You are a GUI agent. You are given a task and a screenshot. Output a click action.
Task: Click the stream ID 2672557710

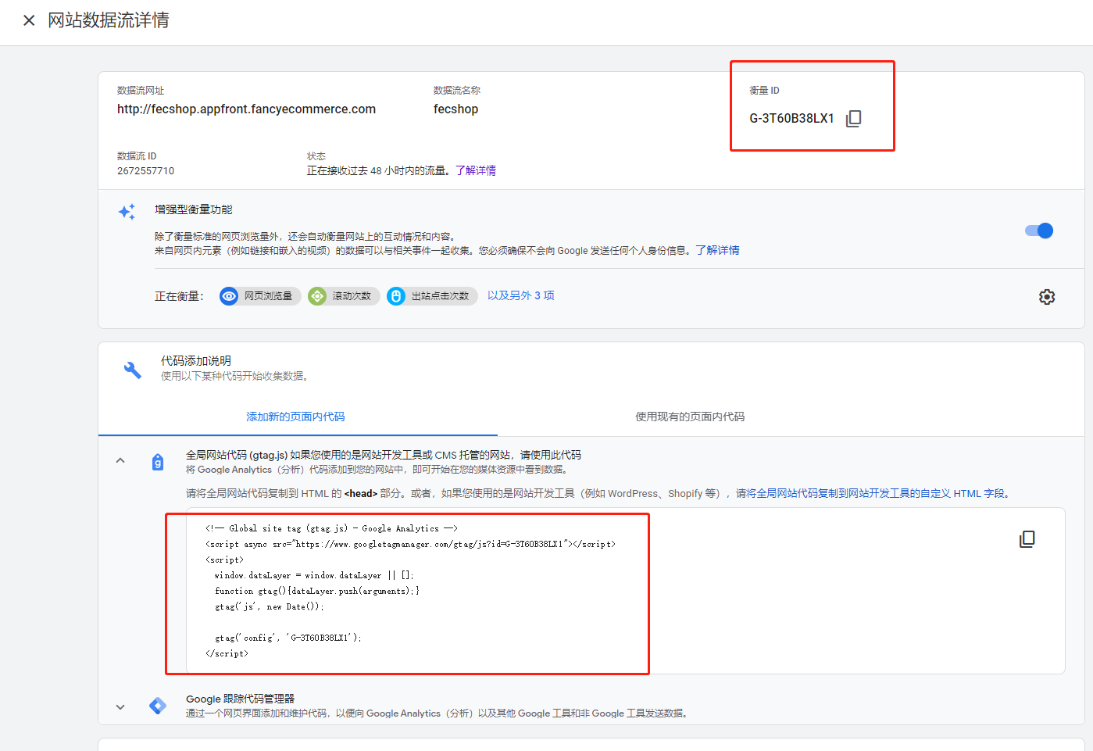point(145,171)
